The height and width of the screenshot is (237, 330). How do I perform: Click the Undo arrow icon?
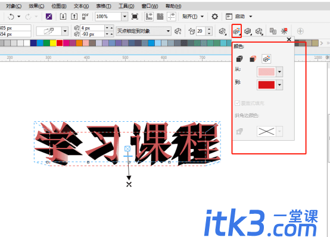pyautogui.click(x=11, y=17)
